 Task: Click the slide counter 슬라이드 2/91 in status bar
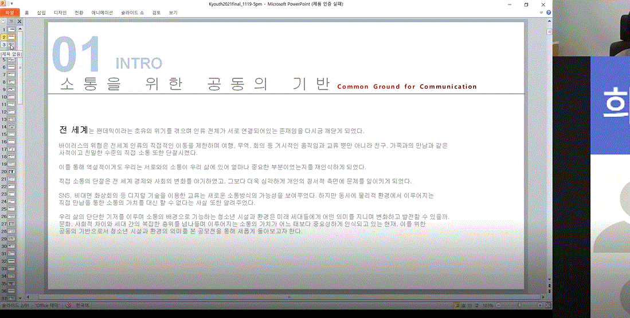15,305
